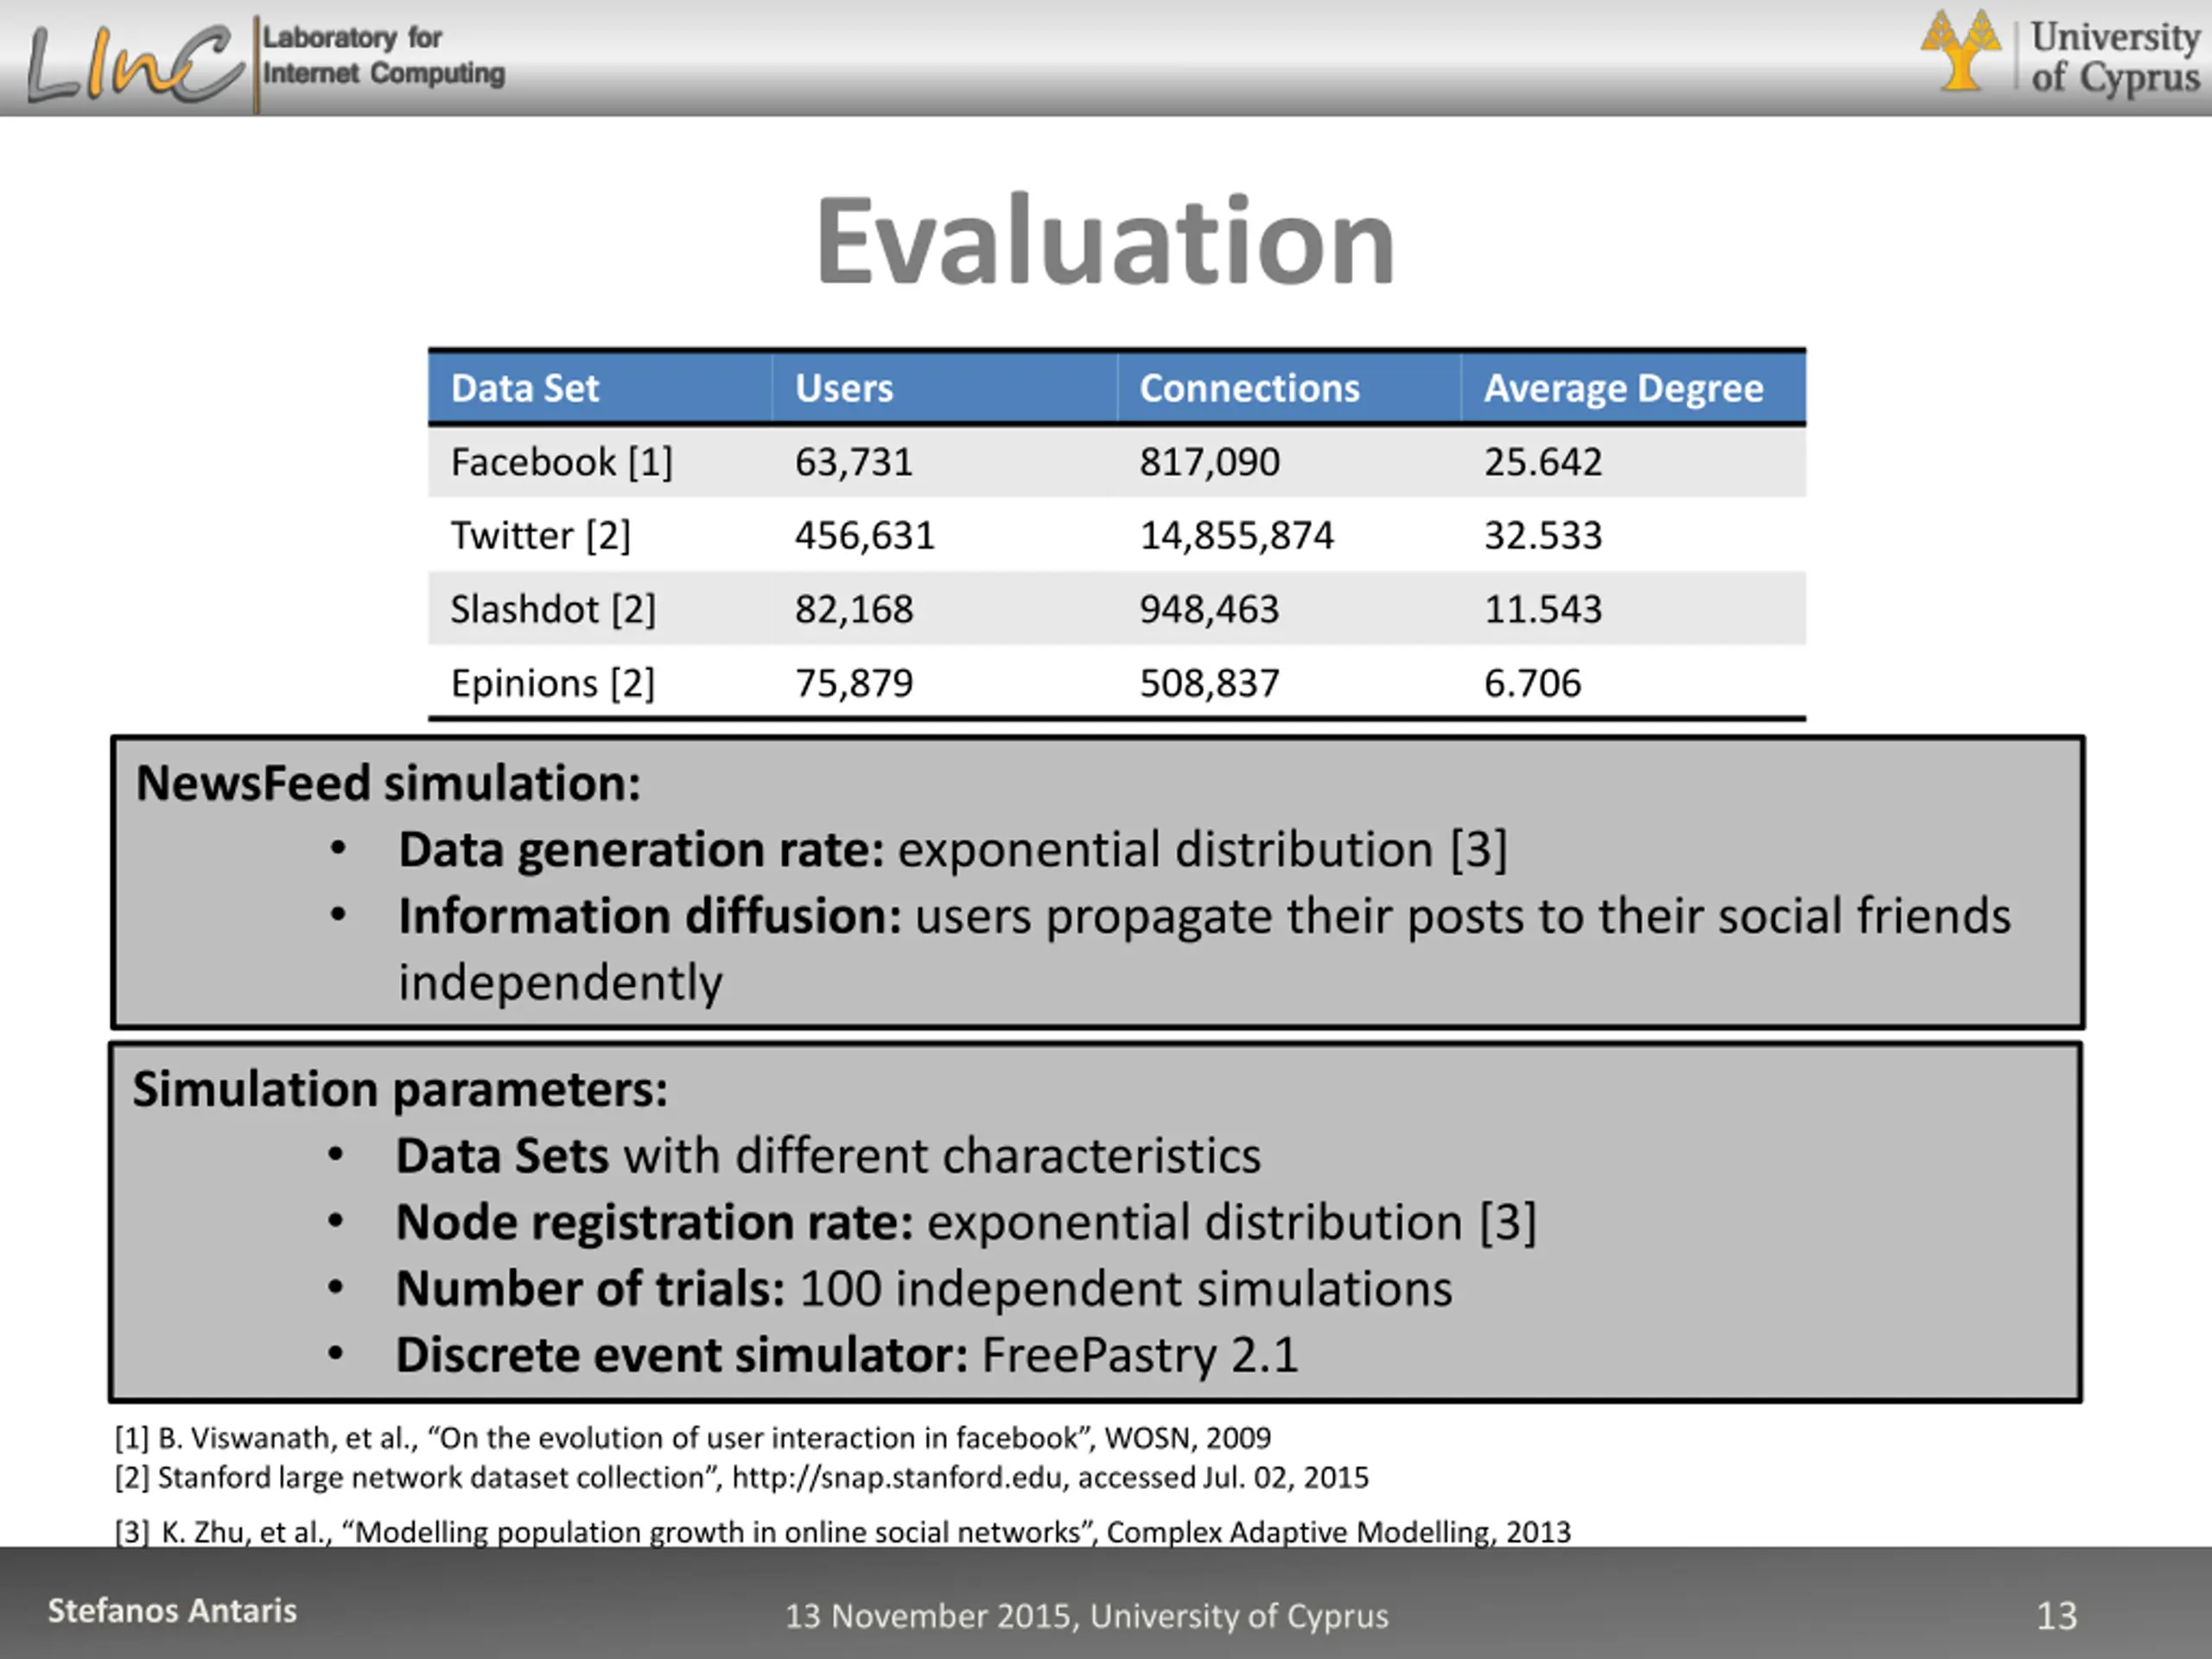Click the 'Connections' column header
The image size is (2212, 1659).
tap(1250, 388)
